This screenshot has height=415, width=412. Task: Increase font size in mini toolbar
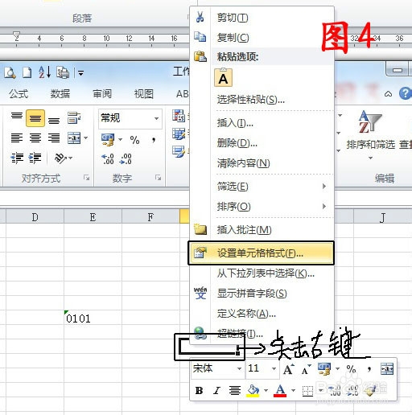pos(288,369)
